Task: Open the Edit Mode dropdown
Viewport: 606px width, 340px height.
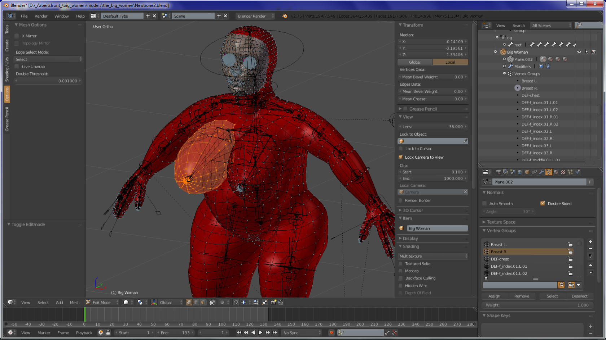Action: [102, 302]
